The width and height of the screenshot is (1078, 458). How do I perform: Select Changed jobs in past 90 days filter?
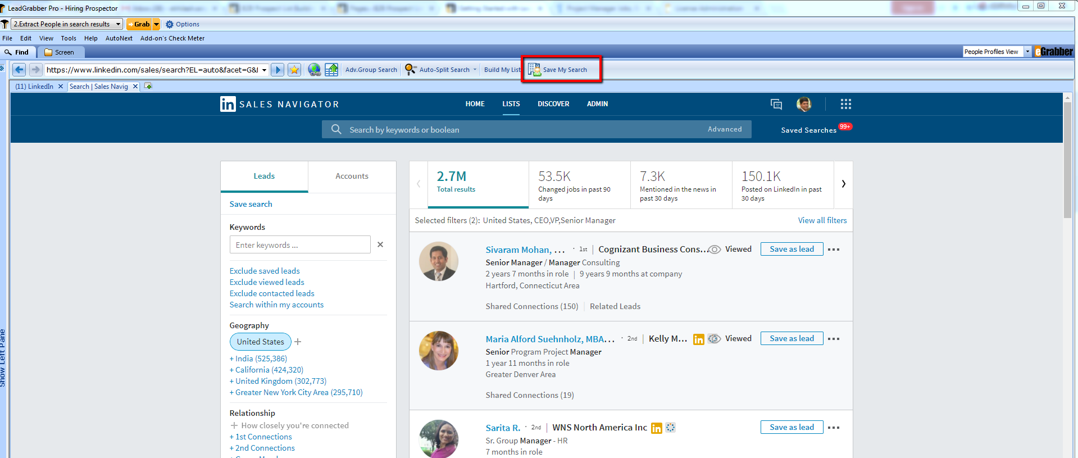coord(580,185)
